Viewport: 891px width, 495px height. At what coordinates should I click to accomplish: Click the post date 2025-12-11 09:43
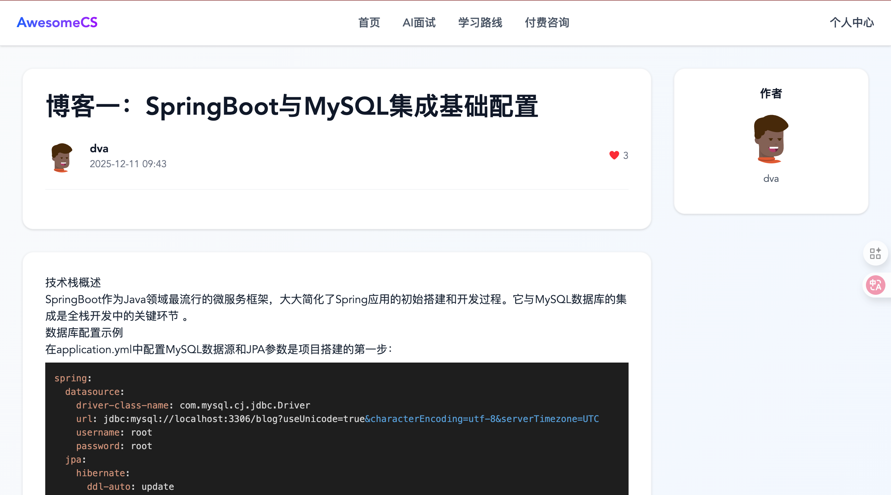point(128,164)
